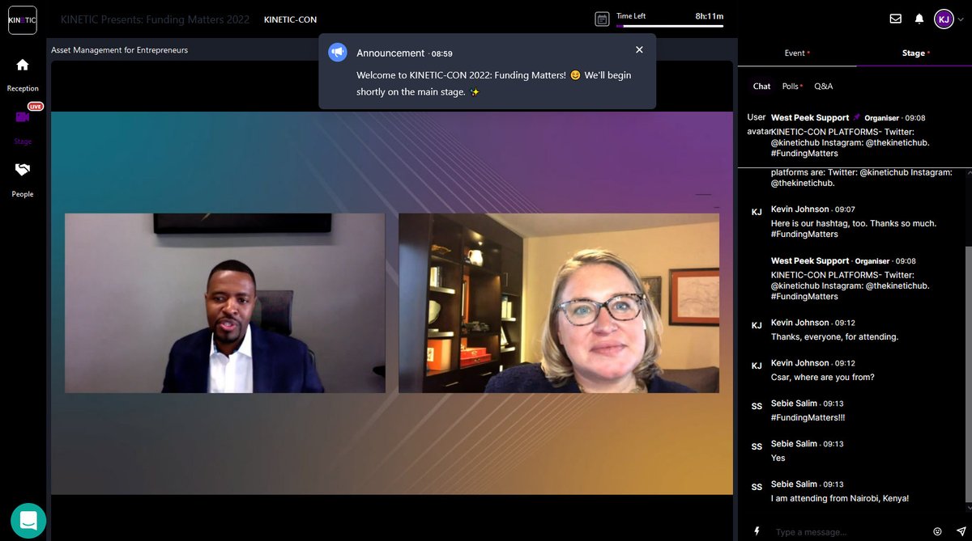Click the KINETIC logo in the sidebar

(22, 19)
